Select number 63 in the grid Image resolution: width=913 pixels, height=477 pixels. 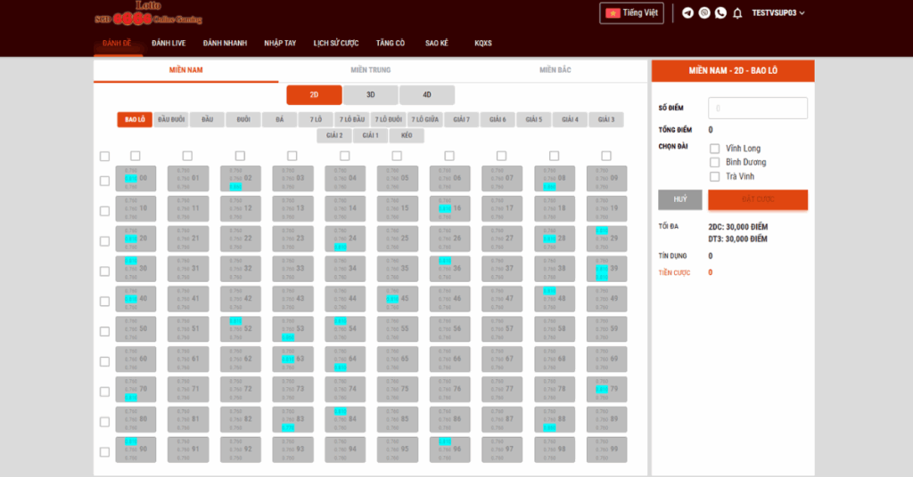pos(292,359)
